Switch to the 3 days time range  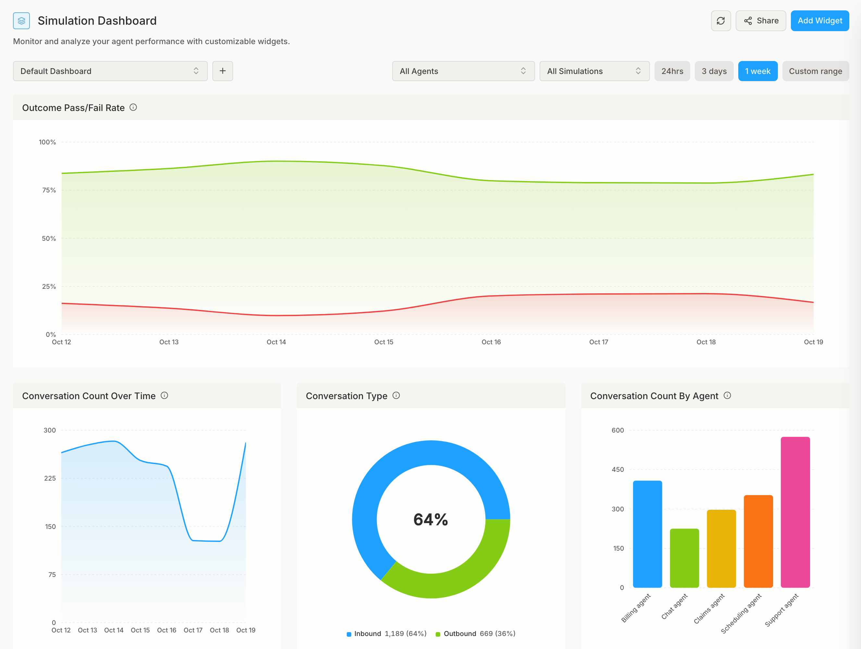pos(714,71)
